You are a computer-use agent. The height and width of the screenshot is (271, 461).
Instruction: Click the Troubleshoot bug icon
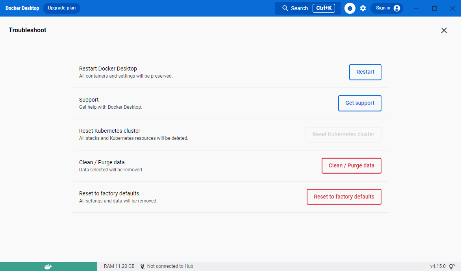(350, 8)
